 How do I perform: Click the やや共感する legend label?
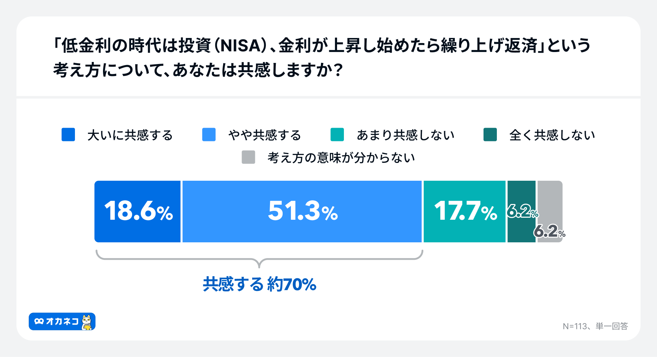tap(265, 135)
